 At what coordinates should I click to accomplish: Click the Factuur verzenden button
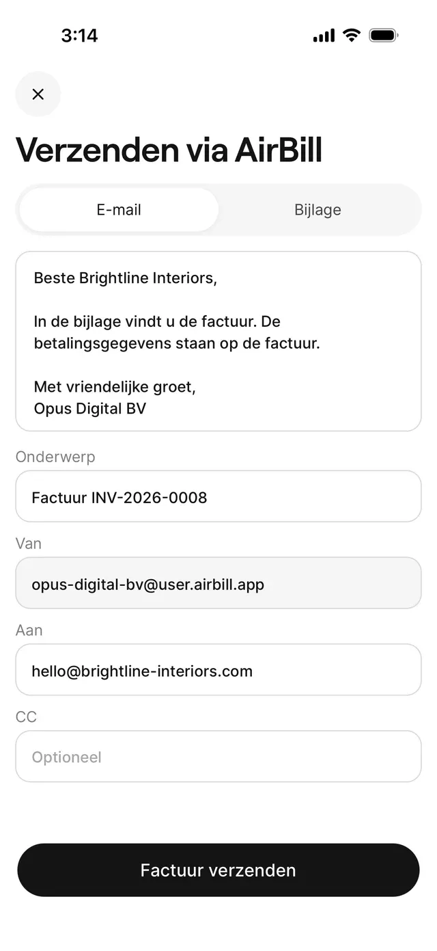tap(218, 870)
